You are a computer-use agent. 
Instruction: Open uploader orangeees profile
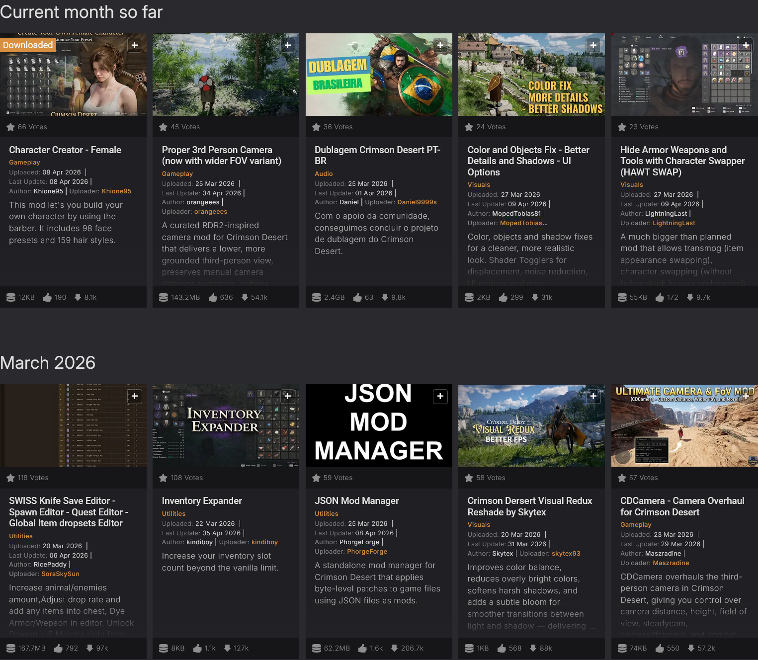(211, 212)
